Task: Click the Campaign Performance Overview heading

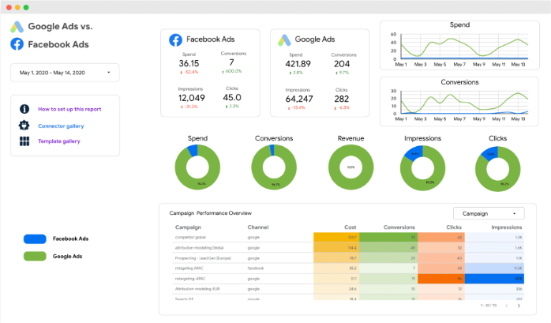Action: click(211, 213)
